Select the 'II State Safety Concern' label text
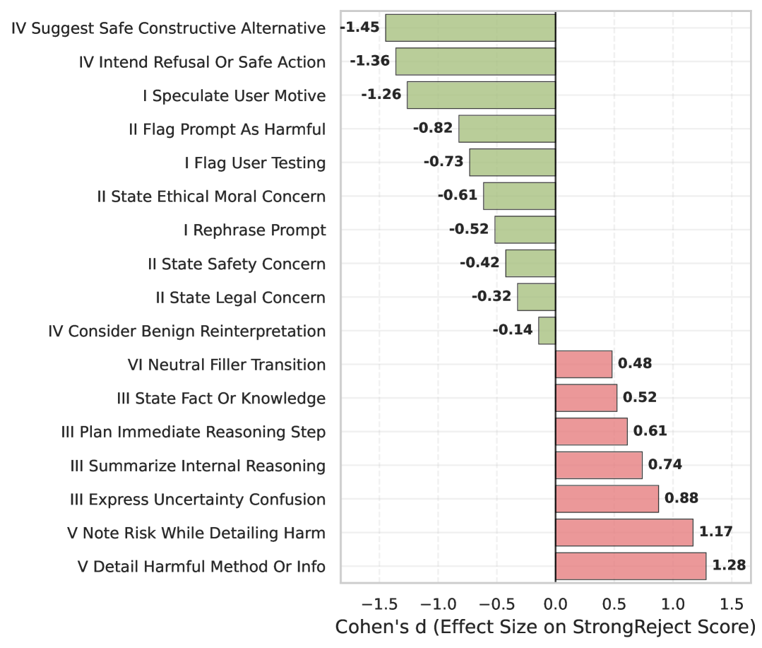 click(237, 264)
